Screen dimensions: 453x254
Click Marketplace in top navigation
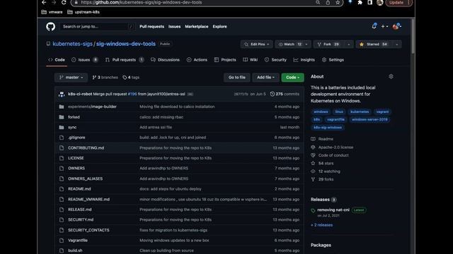pyautogui.click(x=197, y=27)
